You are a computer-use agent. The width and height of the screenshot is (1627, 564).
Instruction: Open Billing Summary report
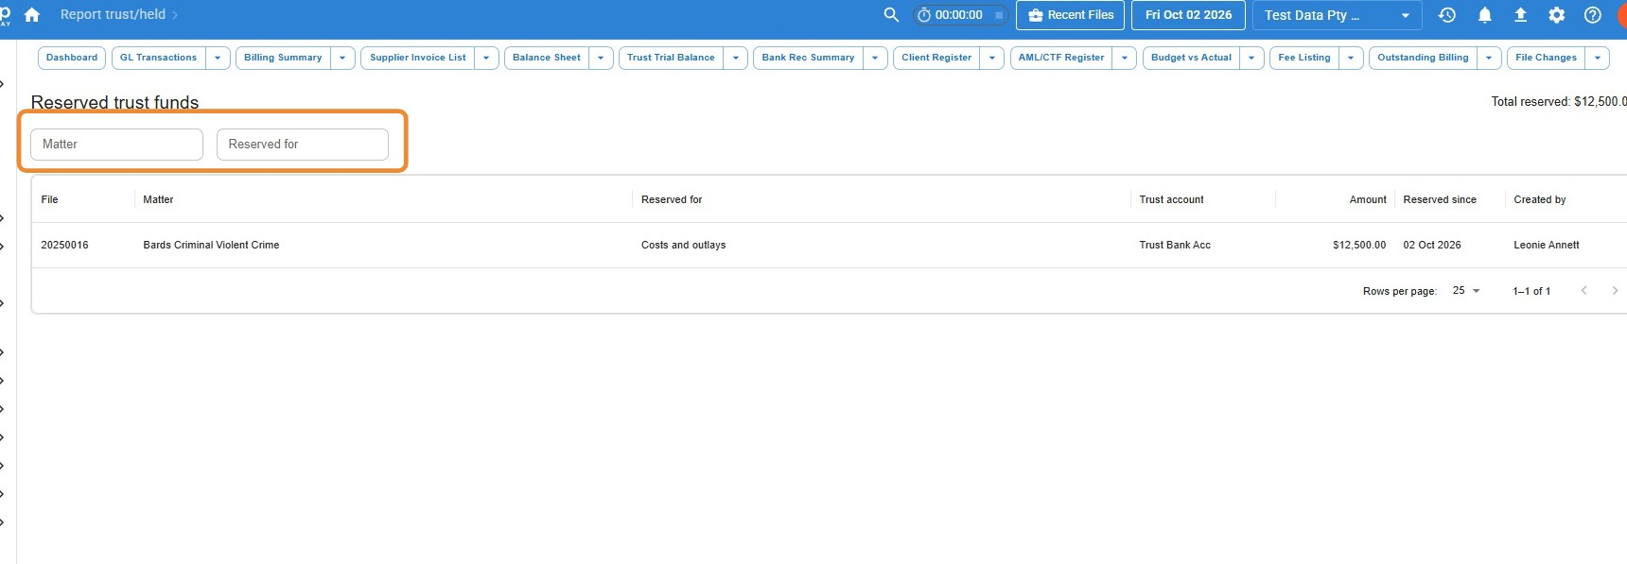(283, 58)
